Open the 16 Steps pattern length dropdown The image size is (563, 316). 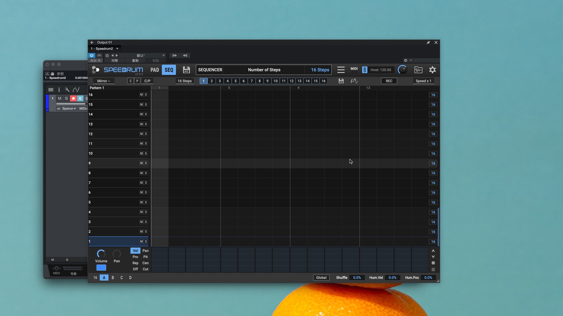[x=184, y=81]
